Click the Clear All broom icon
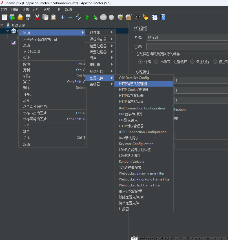The height and width of the screenshot is (240, 228). 145,17
